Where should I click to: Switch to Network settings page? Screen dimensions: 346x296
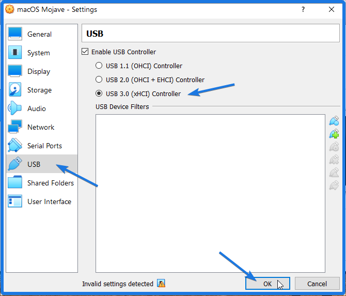pos(42,127)
